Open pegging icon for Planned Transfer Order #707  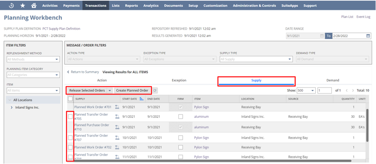click(x=117, y=138)
